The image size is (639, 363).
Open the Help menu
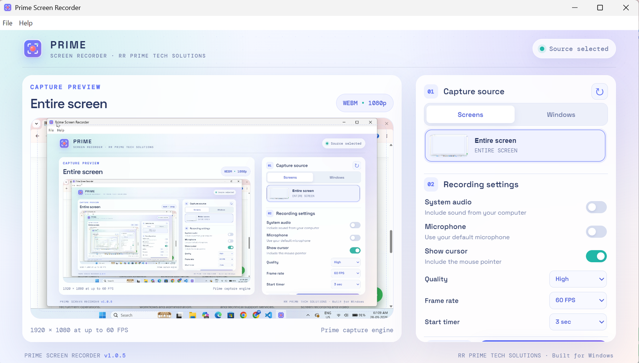coord(26,23)
